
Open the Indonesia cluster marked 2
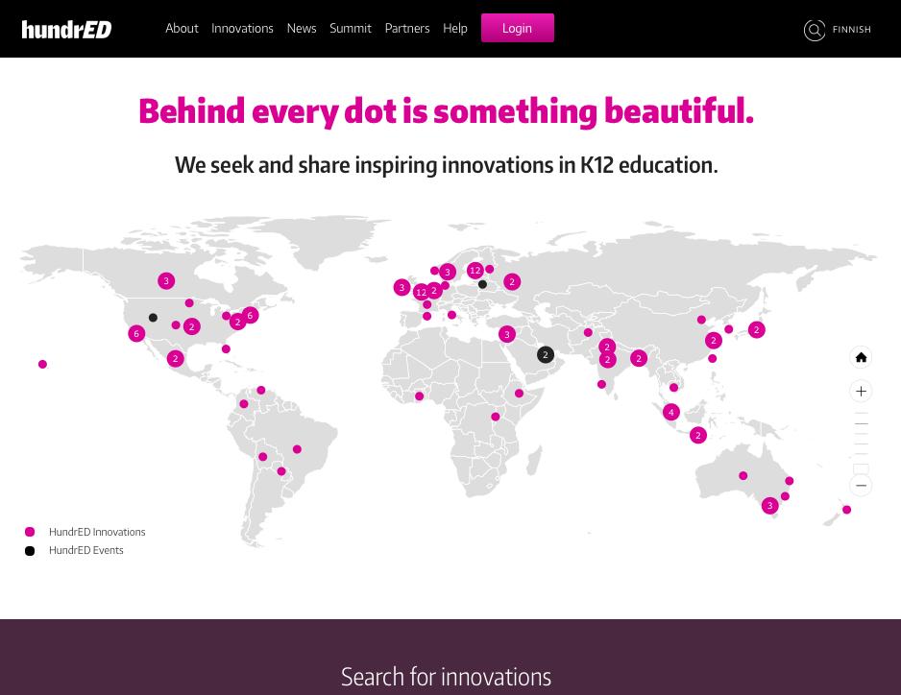[698, 435]
